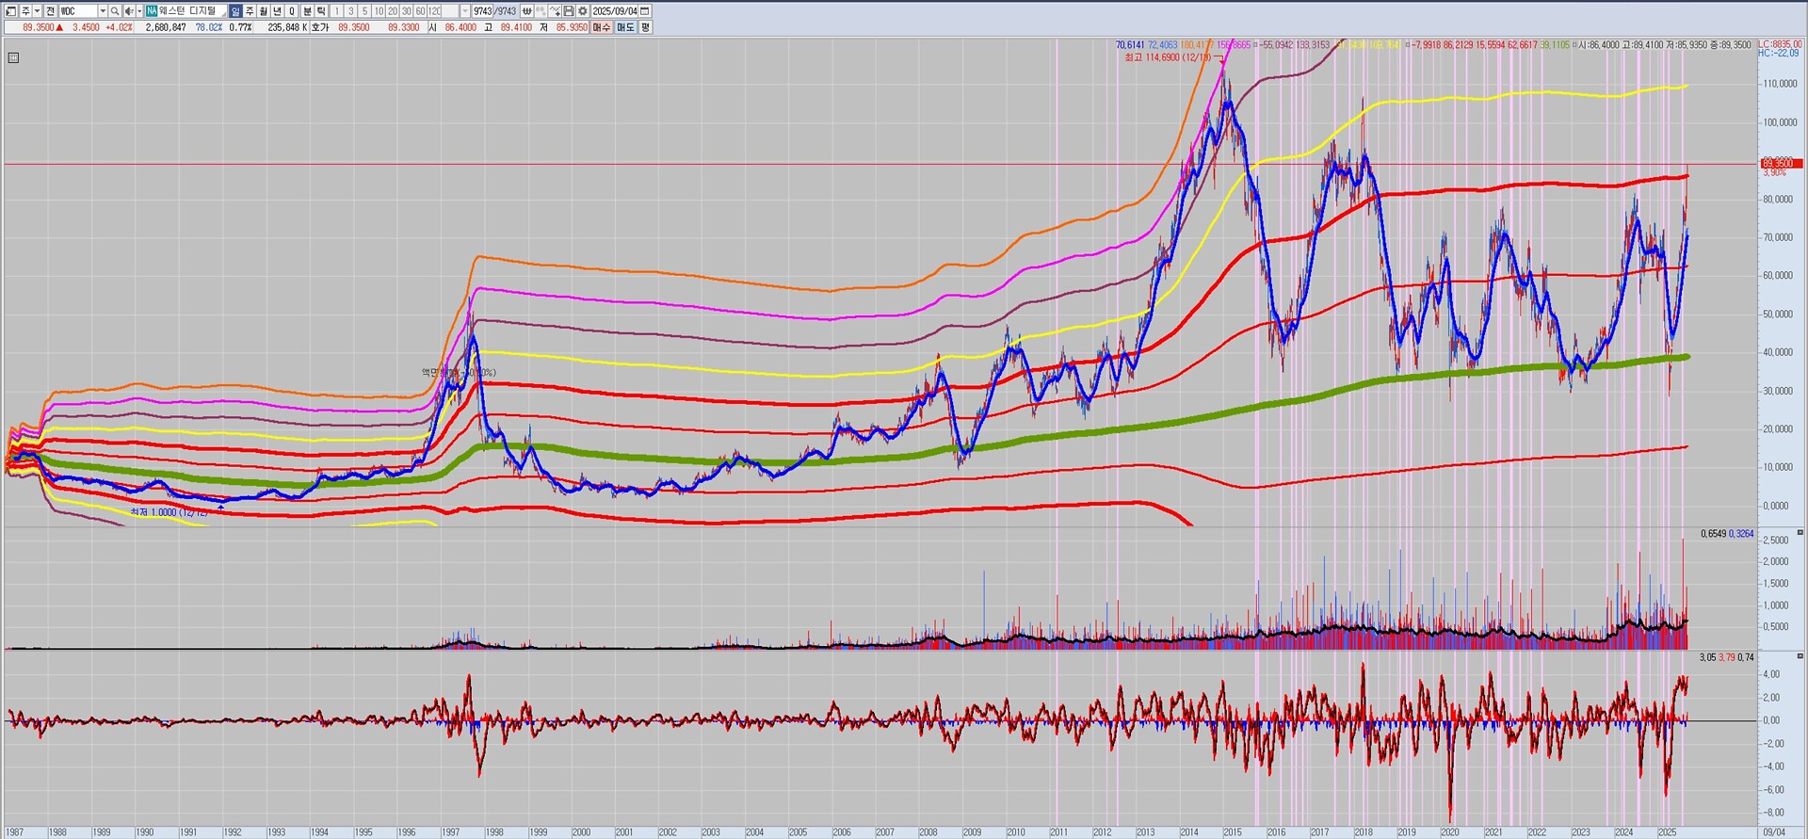Expand the WDC ticker code dropdown
This screenshot has width=1808, height=839.
[103, 11]
